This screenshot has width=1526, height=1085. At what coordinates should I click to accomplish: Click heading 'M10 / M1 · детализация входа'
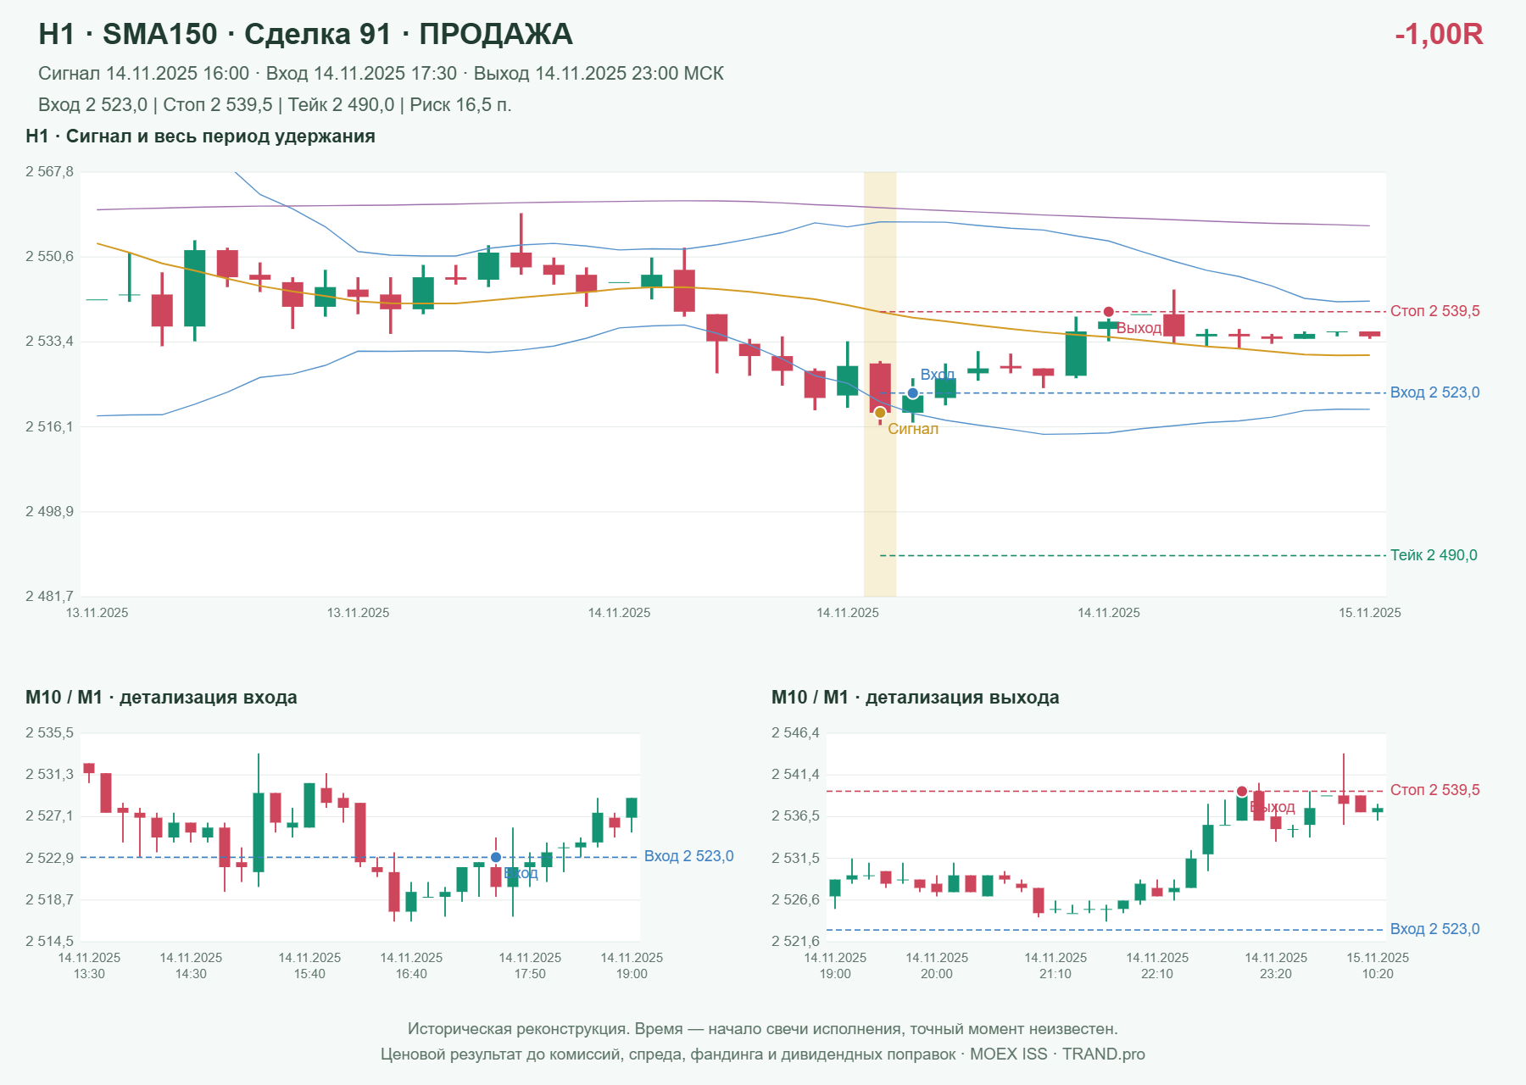(x=161, y=698)
